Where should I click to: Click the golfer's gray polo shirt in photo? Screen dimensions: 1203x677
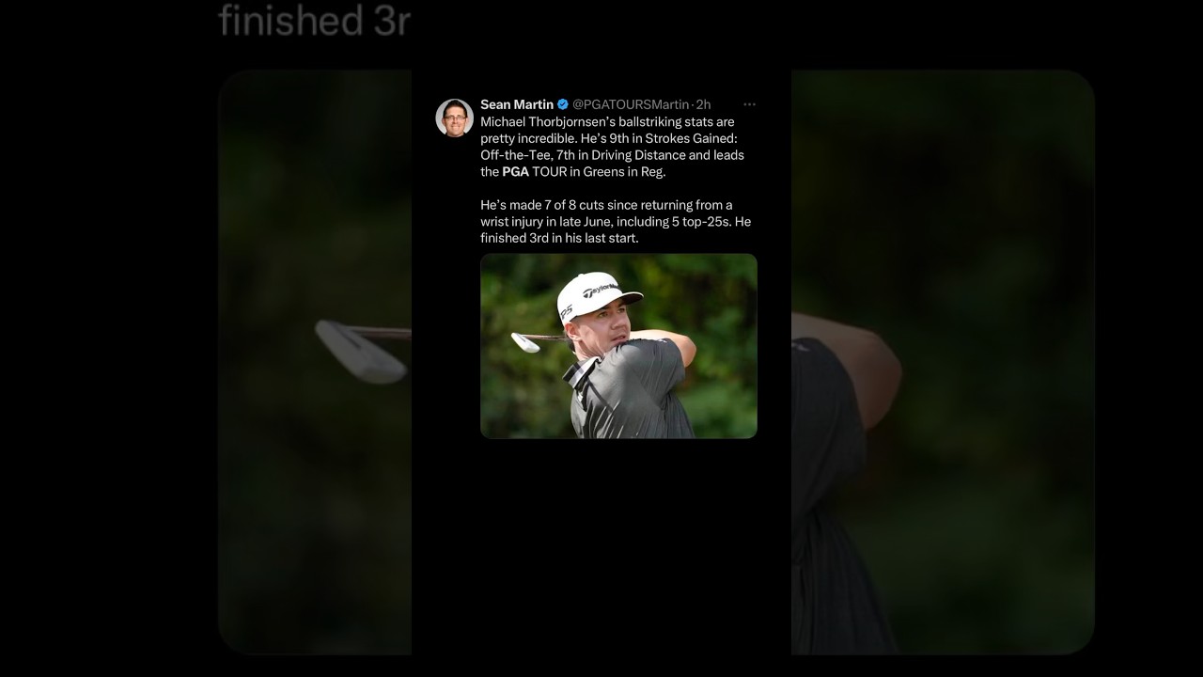(x=630, y=395)
